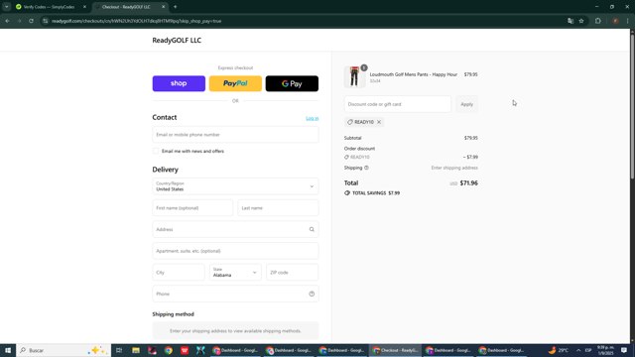This screenshot has width=635, height=357.
Task: Close the Checkout ReadyGOLF tab
Action: 163,7
